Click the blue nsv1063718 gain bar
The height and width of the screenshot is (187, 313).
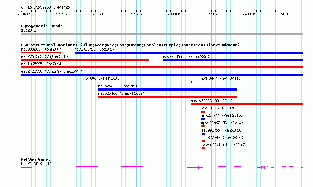click(x=189, y=53)
